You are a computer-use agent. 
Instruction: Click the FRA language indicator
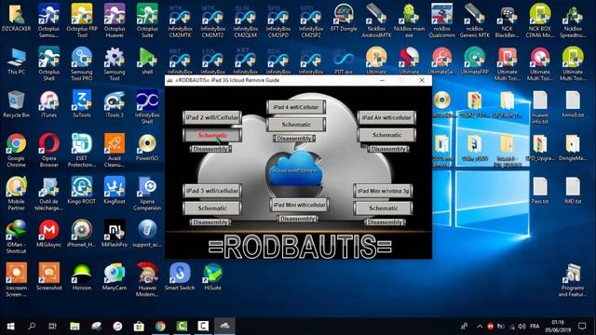535,326
